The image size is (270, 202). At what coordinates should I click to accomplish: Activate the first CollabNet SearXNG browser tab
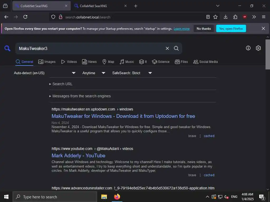click(41, 6)
